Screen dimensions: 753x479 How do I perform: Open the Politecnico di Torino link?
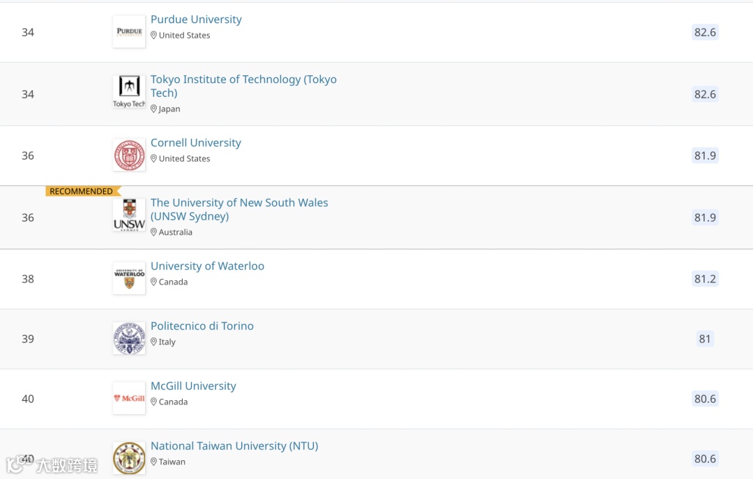coord(201,326)
